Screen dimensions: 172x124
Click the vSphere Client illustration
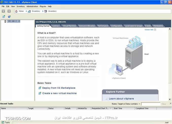tap(116, 70)
